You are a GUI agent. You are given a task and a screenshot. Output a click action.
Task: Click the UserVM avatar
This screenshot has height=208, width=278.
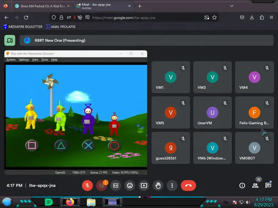coord(212,112)
